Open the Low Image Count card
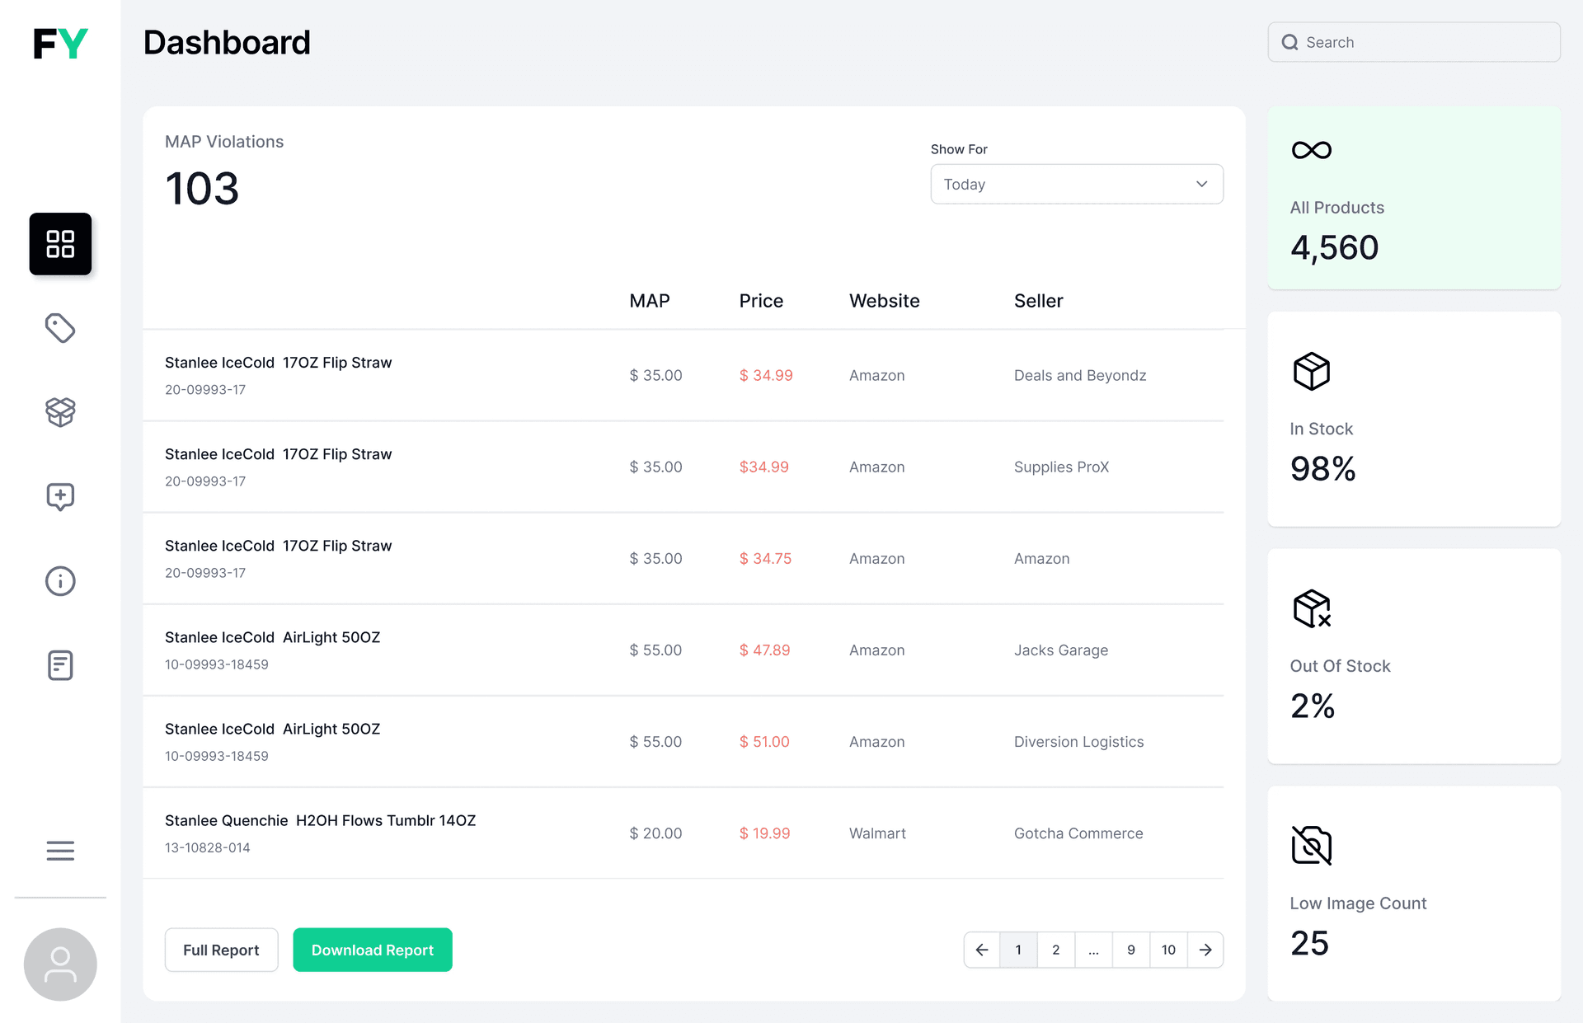The image size is (1583, 1023). (1414, 894)
